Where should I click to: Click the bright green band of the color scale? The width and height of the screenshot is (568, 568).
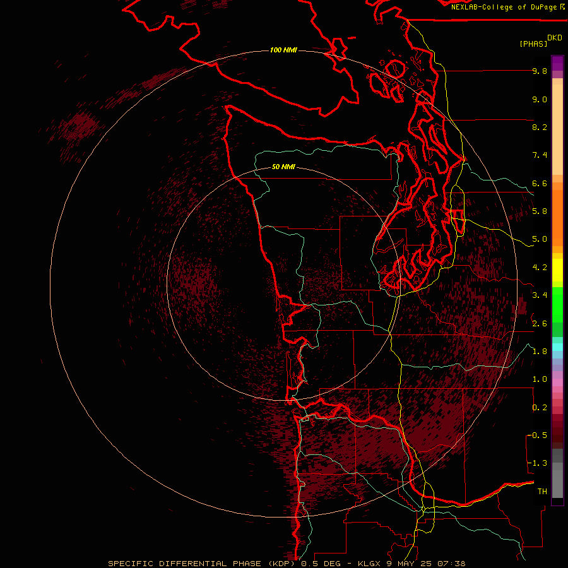[557, 305]
